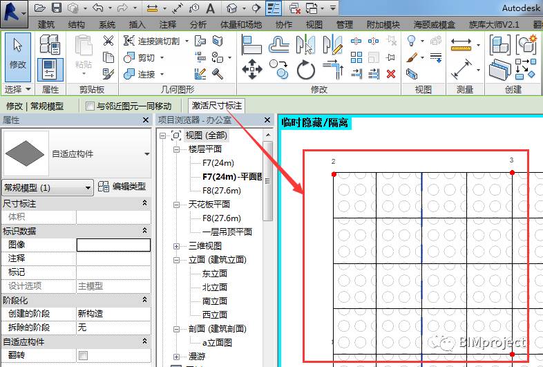Select Mirror draw axis tool
This screenshot has height=367, width=543.
tap(332, 44)
